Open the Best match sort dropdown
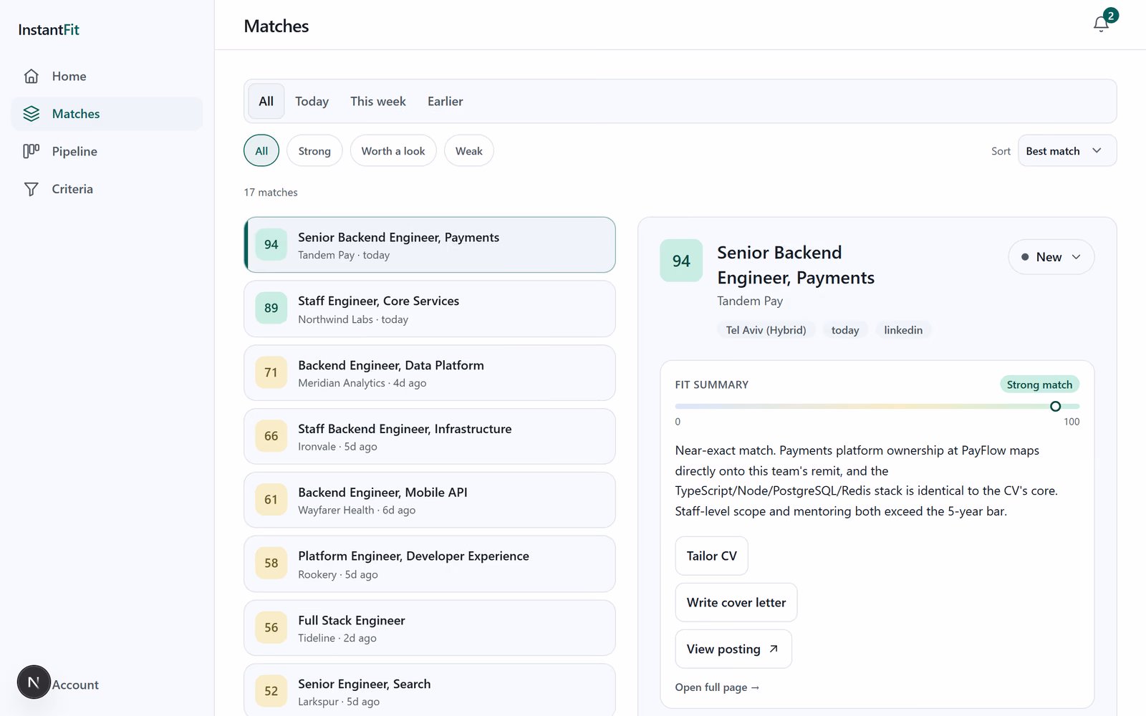1146x716 pixels. pos(1067,151)
